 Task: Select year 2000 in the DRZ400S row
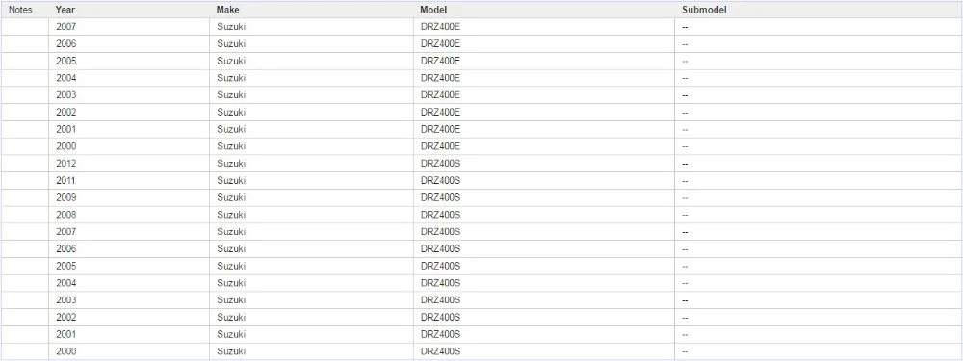tap(65, 351)
